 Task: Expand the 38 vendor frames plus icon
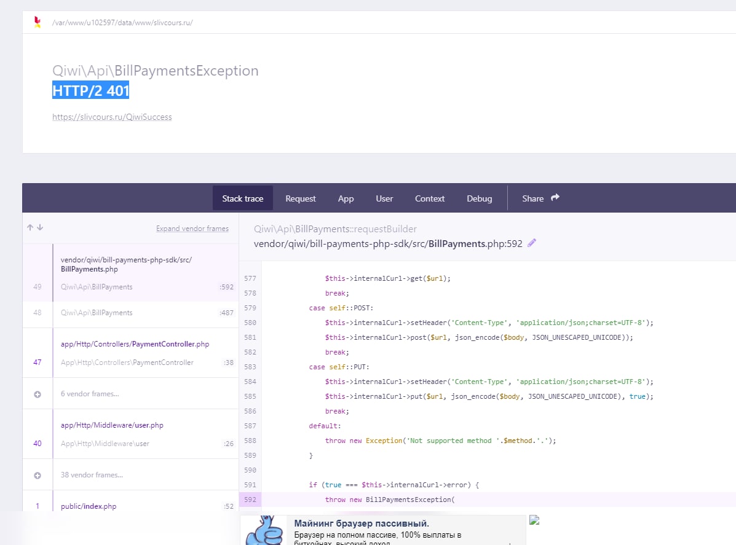(38, 476)
